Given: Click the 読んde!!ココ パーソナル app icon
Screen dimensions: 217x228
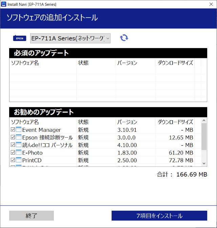Looking at the screenshot, I should [x=19, y=145].
